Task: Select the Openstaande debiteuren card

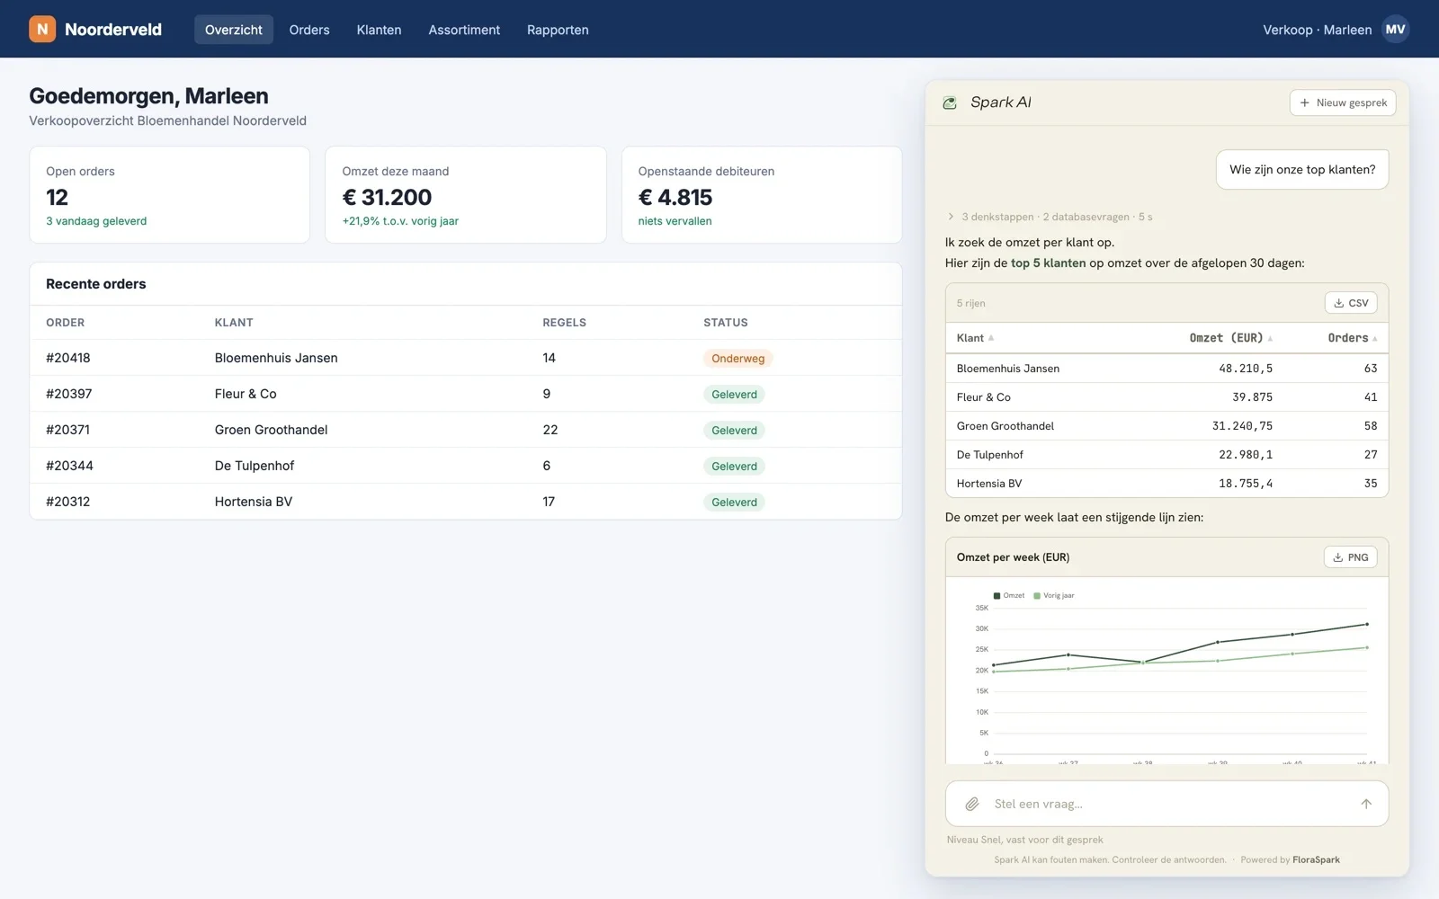Action: [x=762, y=195]
